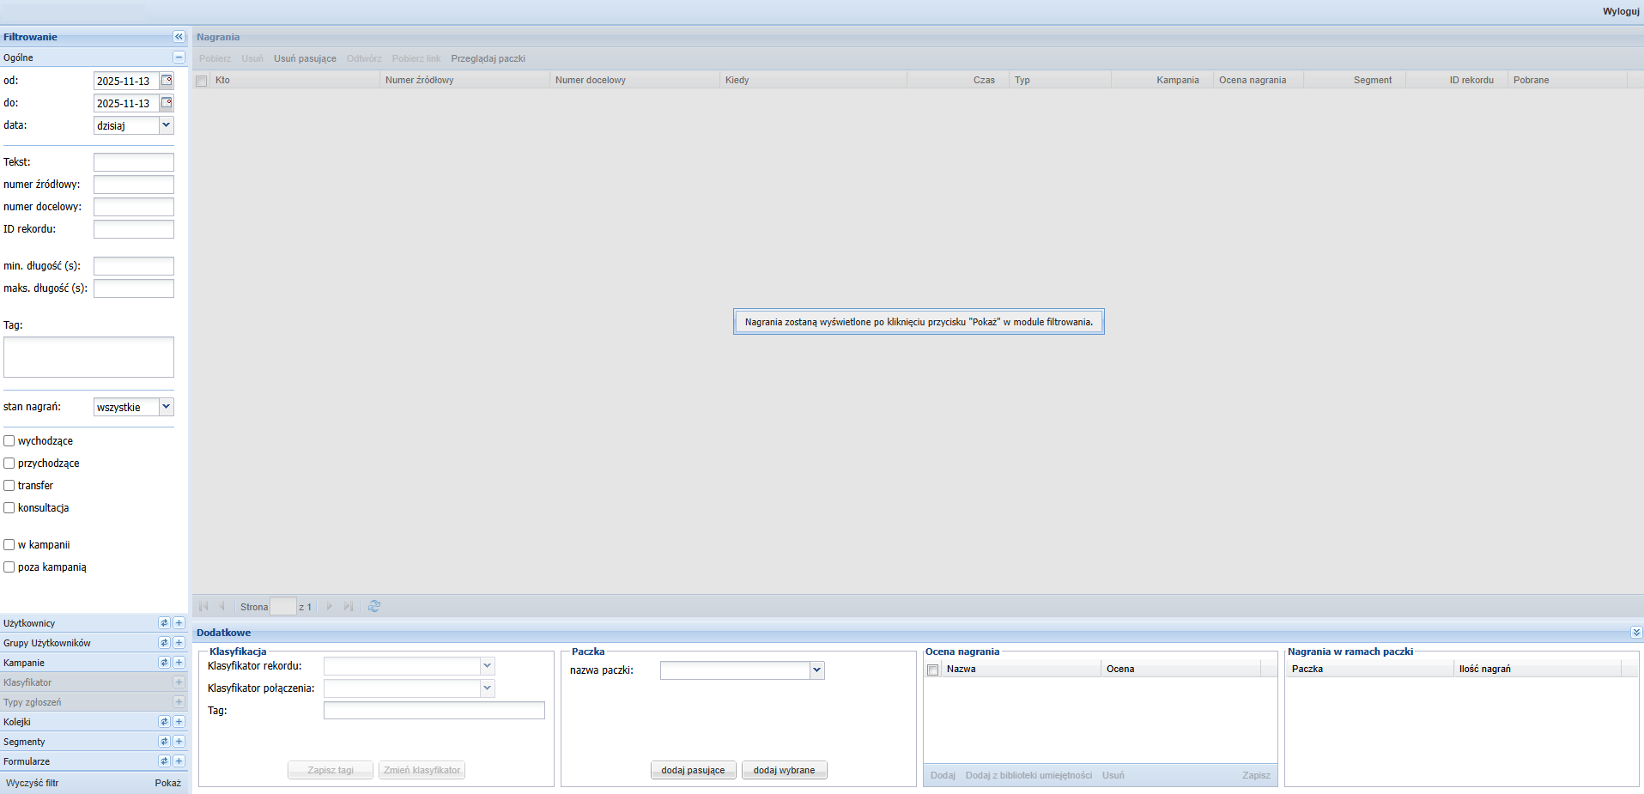The height and width of the screenshot is (794, 1644).
Task: Open calendar picker for 'do' date
Action: coord(167,103)
